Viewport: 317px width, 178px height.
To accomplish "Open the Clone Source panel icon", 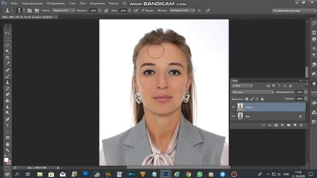I will point(37,10).
